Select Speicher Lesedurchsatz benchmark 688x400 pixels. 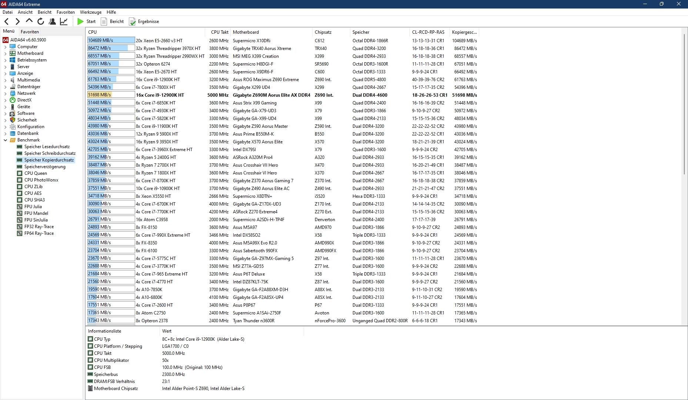point(47,147)
